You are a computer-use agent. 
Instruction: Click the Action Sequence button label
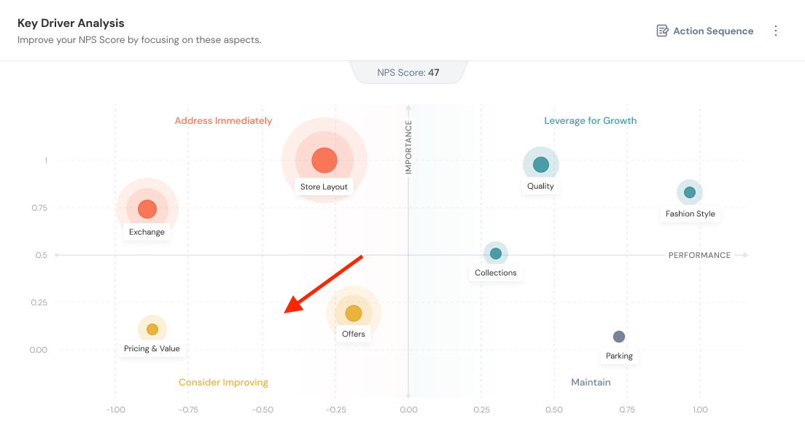(713, 31)
